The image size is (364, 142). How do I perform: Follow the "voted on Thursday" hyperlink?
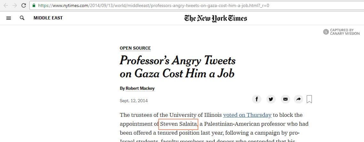[x=247, y=115]
